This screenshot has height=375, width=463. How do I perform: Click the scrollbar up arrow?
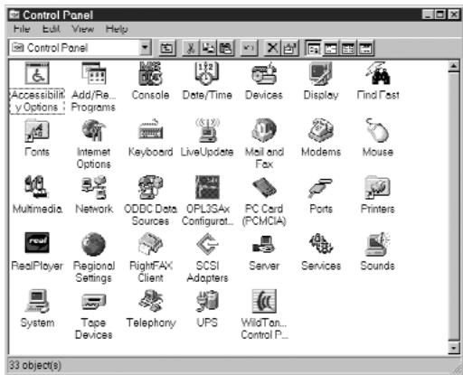(x=453, y=66)
